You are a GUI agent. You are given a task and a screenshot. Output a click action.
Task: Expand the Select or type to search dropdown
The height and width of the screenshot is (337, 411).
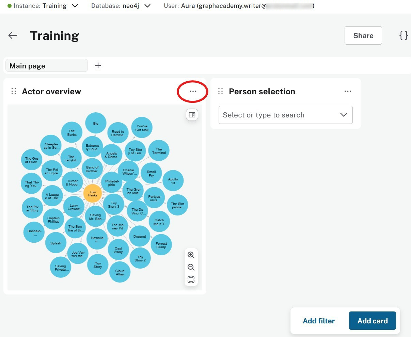344,115
